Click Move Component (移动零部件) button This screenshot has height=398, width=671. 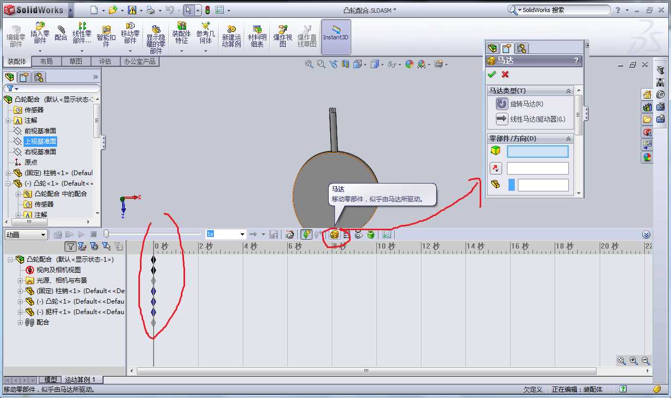tap(130, 37)
